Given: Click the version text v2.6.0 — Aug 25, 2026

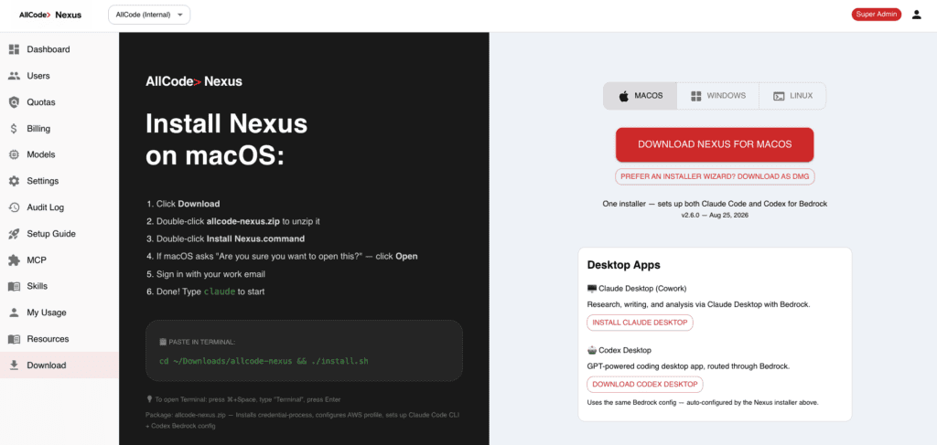Looking at the screenshot, I should (715, 215).
